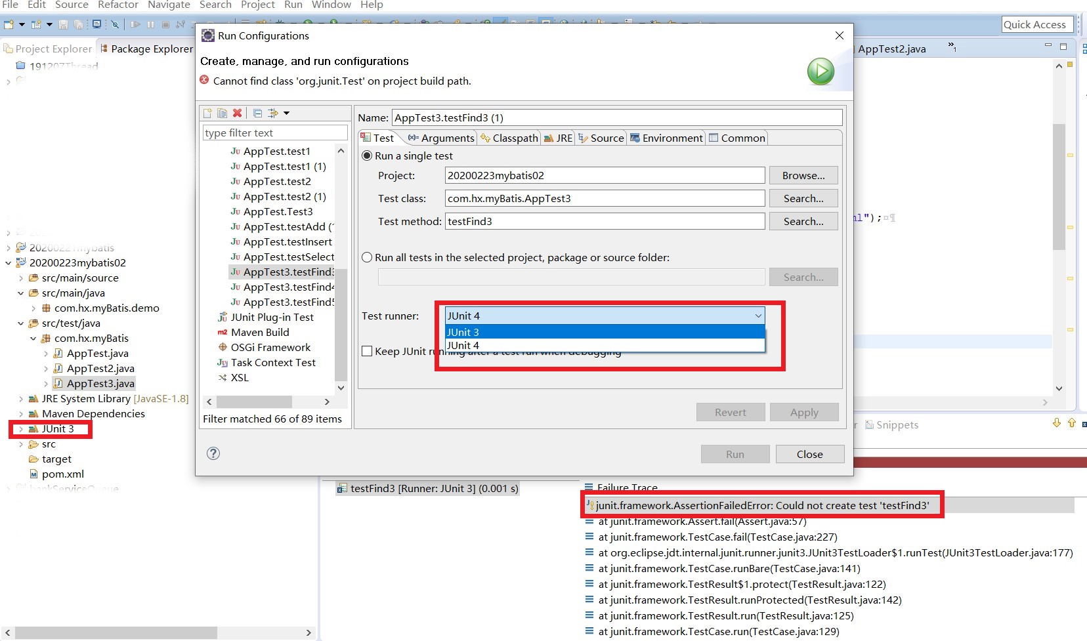Click the Quick Access search box

tap(1037, 24)
